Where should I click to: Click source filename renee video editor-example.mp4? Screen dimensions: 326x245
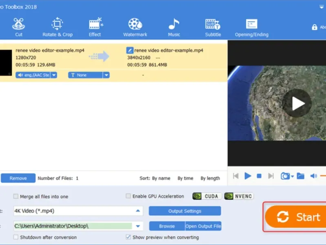tap(50, 50)
